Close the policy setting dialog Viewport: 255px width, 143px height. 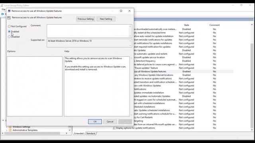[x=129, y=11]
